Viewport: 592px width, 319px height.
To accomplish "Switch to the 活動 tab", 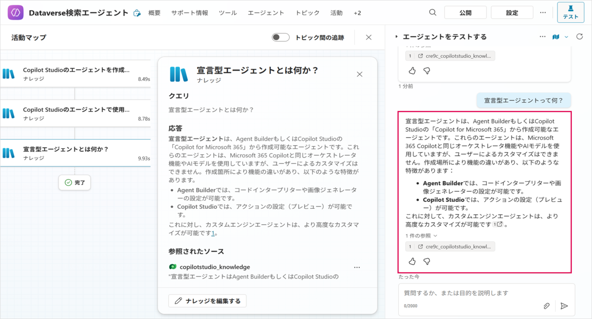I will click(336, 13).
